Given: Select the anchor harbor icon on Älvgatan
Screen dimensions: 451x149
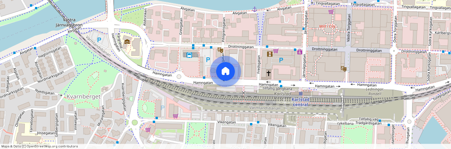Looking at the screenshot, I should tap(254, 9).
